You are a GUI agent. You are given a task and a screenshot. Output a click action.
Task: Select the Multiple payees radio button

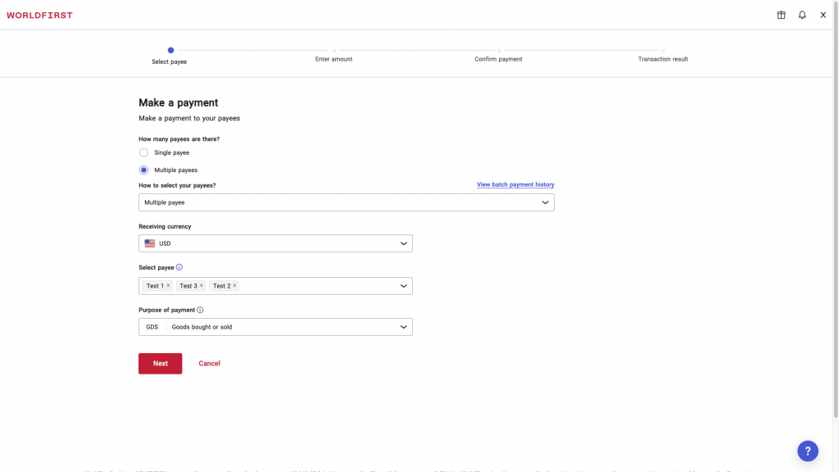coord(143,170)
